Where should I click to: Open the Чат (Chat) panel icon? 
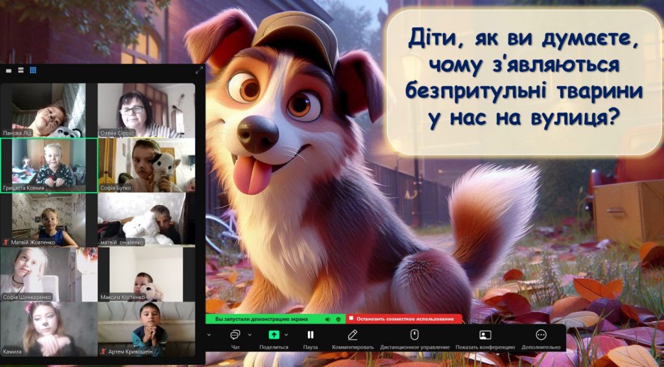click(235, 335)
